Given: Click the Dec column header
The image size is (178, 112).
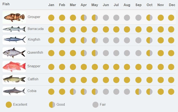Looking at the screenshot, I should [172, 5].
